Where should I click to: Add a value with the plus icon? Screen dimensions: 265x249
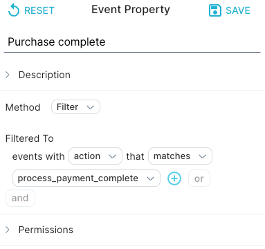coord(174,178)
